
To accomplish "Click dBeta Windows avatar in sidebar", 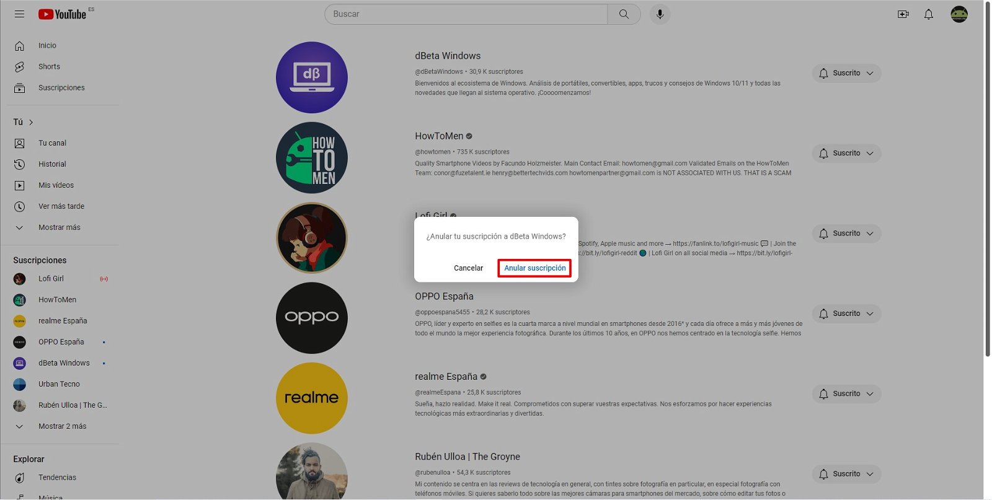I will [x=19, y=363].
